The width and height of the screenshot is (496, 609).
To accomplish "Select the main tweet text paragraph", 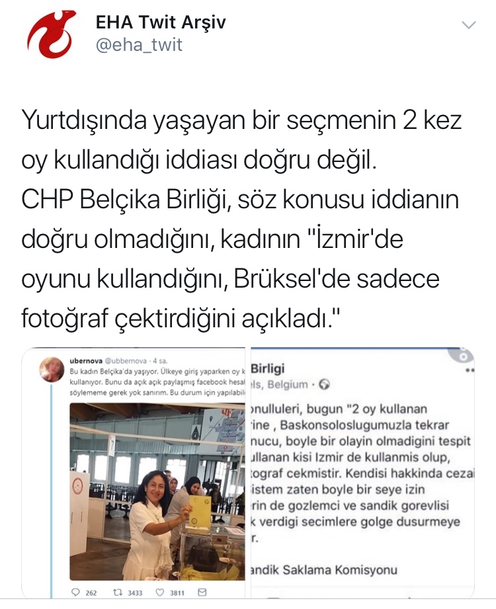I will [x=241, y=219].
